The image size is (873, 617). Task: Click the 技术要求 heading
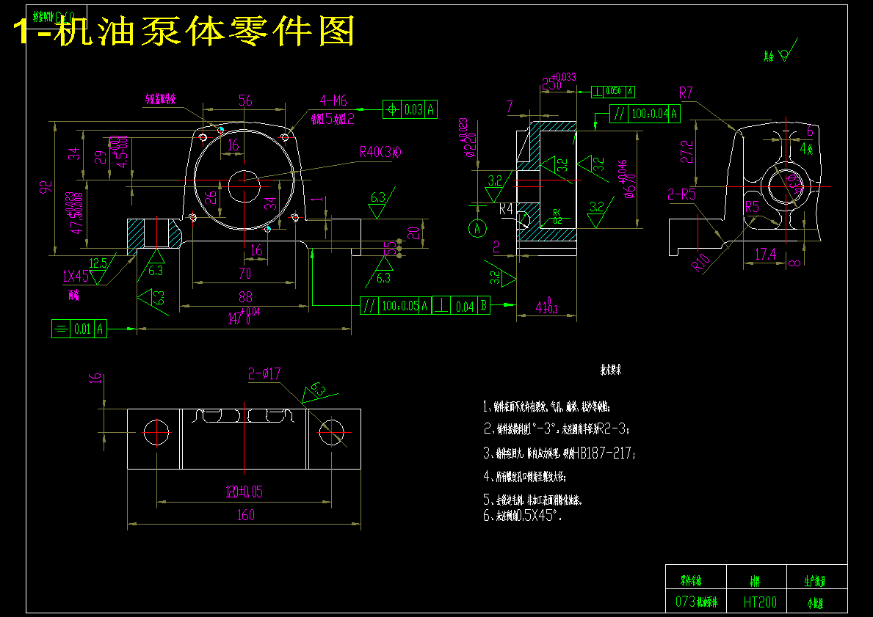point(611,370)
